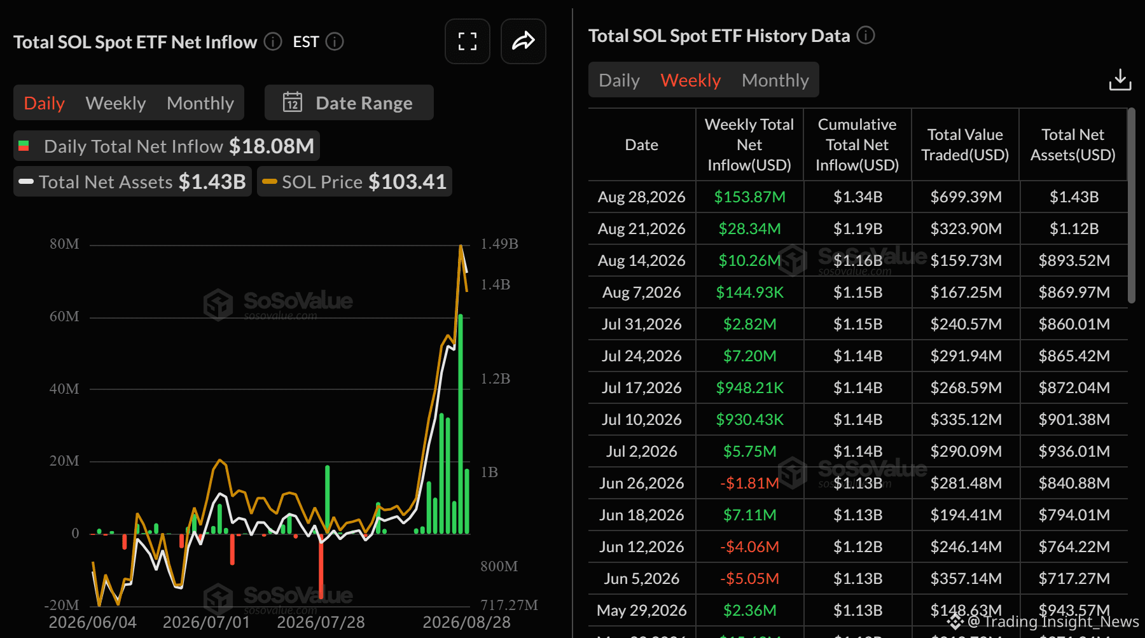Click the history table vertical scrollbar

[x=1131, y=205]
